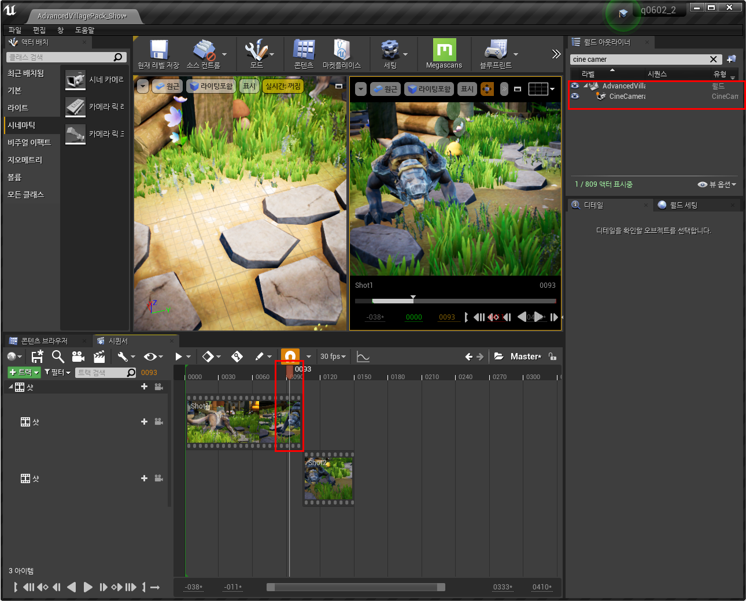This screenshot has height=601, width=746.
Task: Open the 30 fps frame rate dropdown
Action: [x=333, y=357]
